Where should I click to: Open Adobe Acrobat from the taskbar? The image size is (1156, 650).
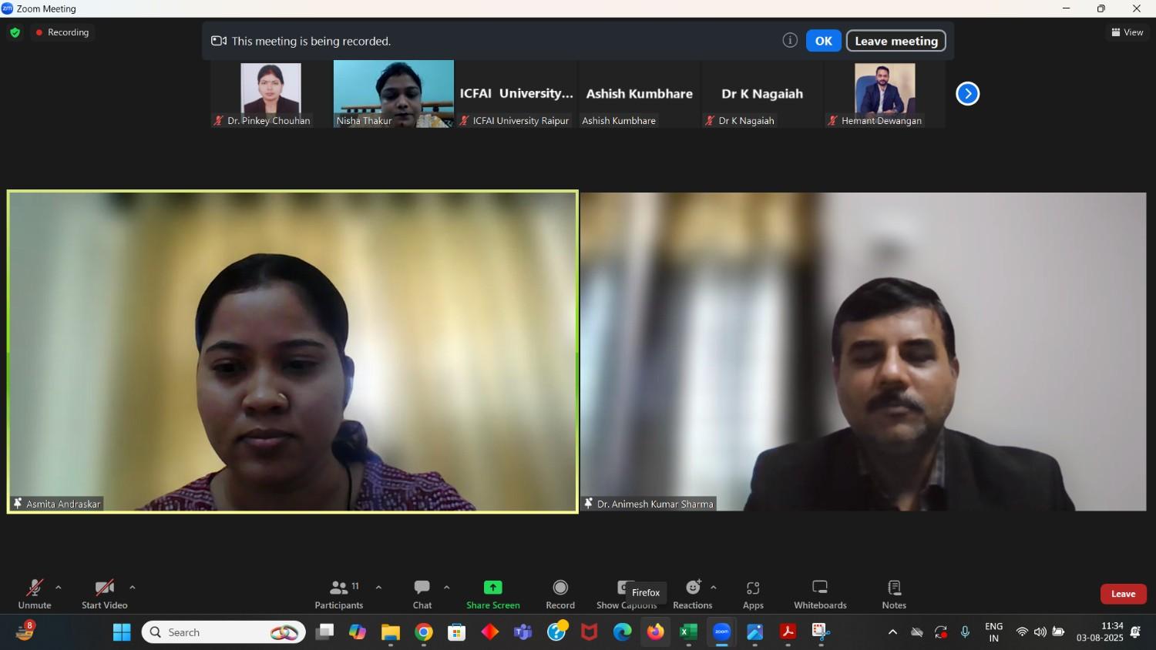(788, 632)
